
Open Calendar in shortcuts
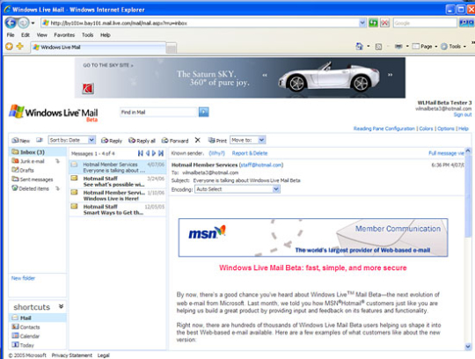[26, 336]
